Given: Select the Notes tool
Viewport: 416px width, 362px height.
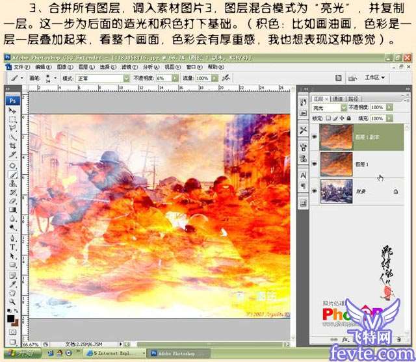Looking at the screenshot, I should point(12,276).
